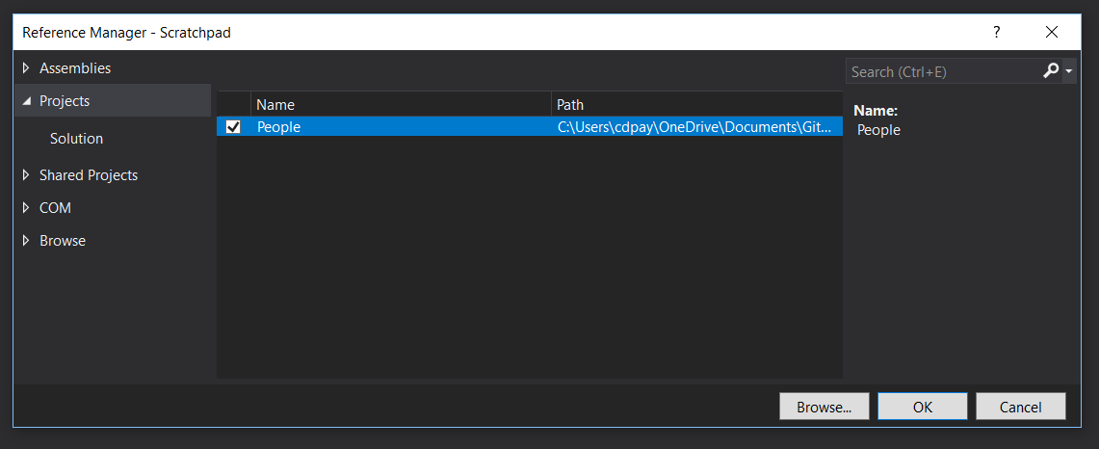
Task: Confirm with the OK button
Action: pos(923,407)
